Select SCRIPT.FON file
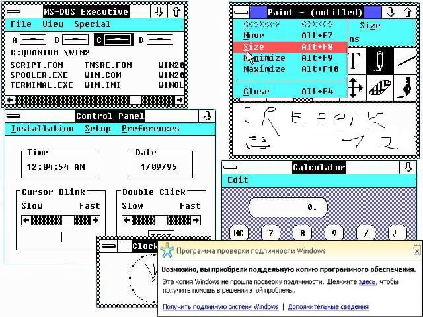This screenshot has height=317, width=423. pyautogui.click(x=37, y=65)
